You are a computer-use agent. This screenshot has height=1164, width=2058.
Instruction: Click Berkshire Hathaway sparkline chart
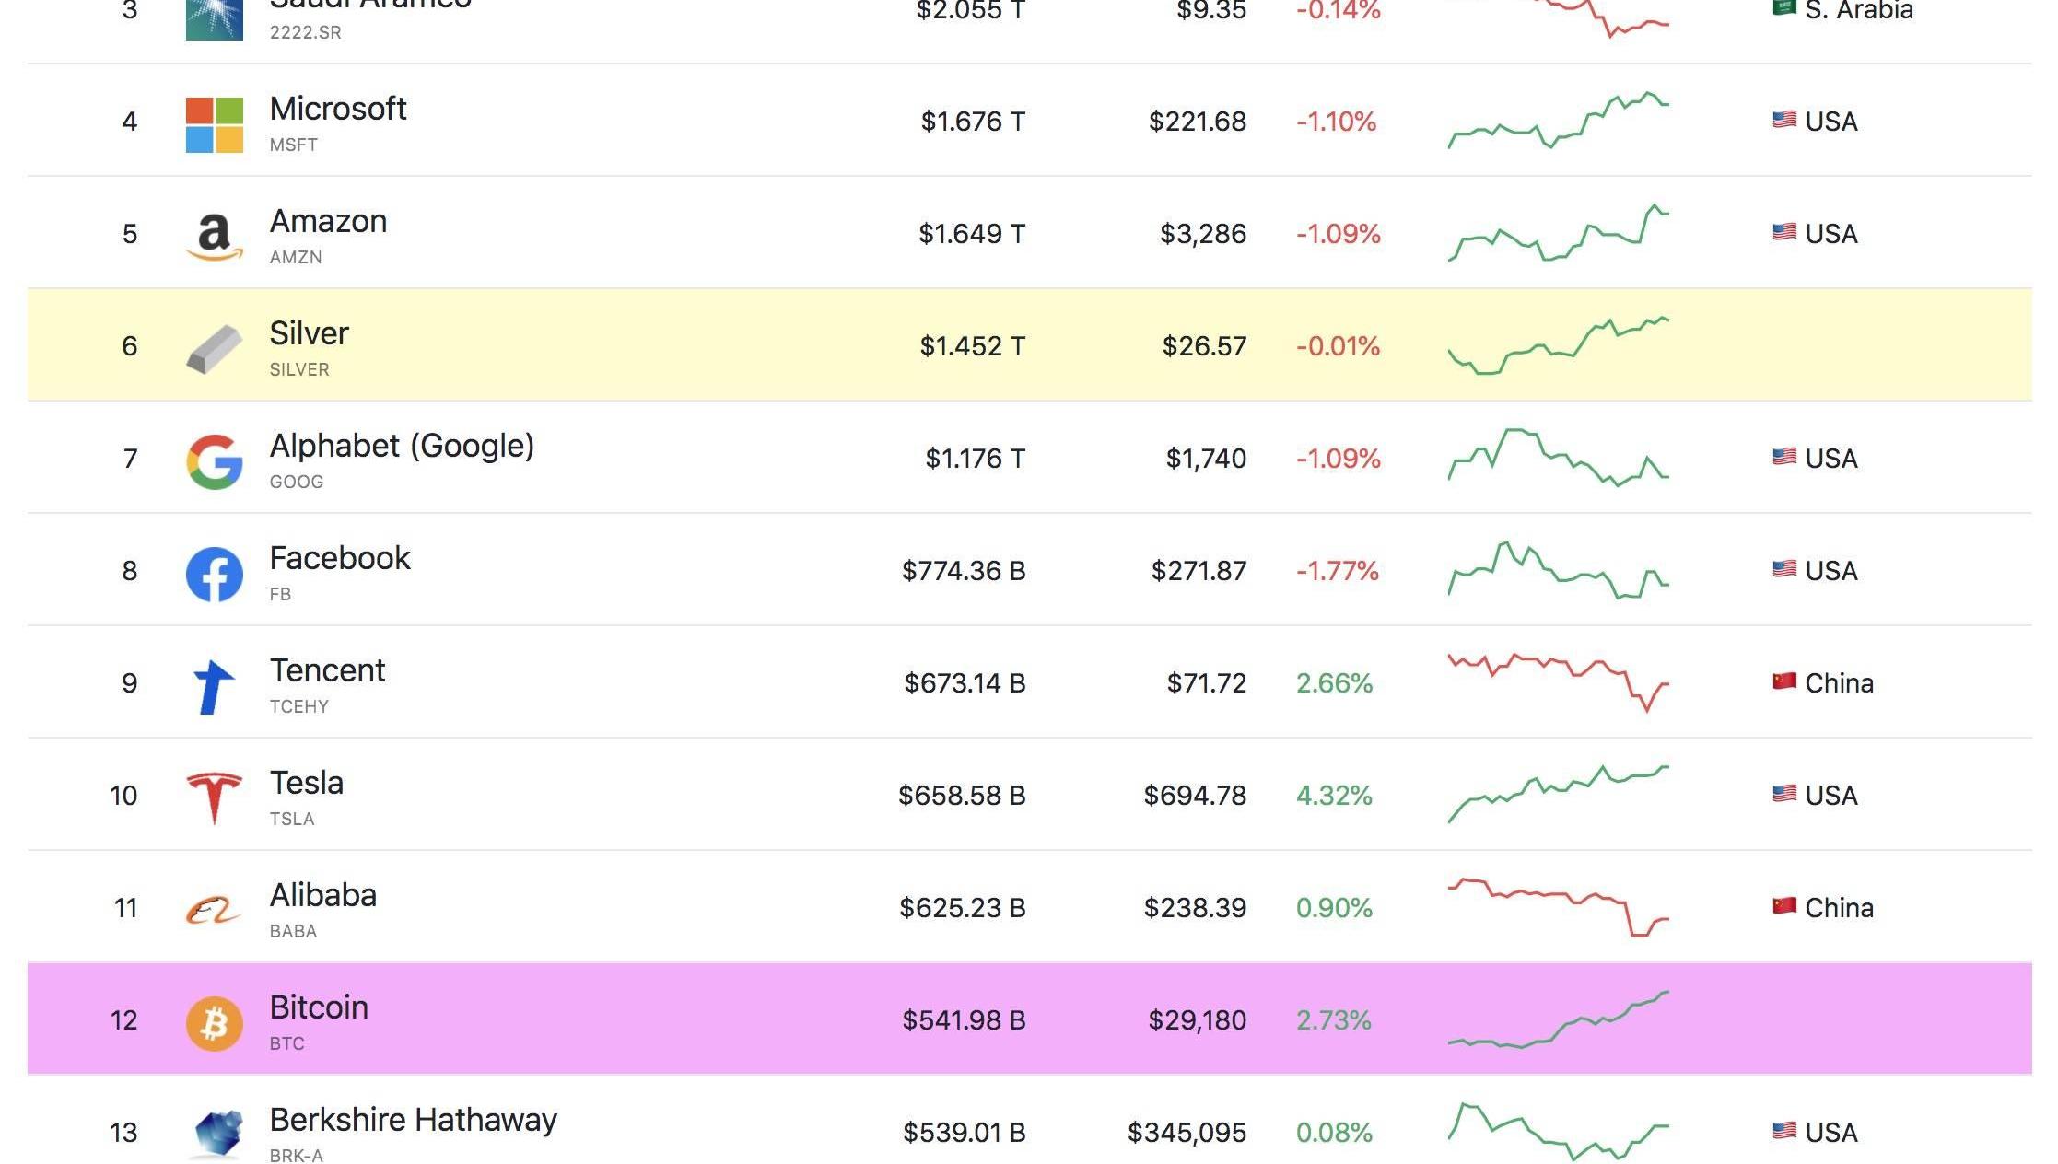pyautogui.click(x=1559, y=1132)
